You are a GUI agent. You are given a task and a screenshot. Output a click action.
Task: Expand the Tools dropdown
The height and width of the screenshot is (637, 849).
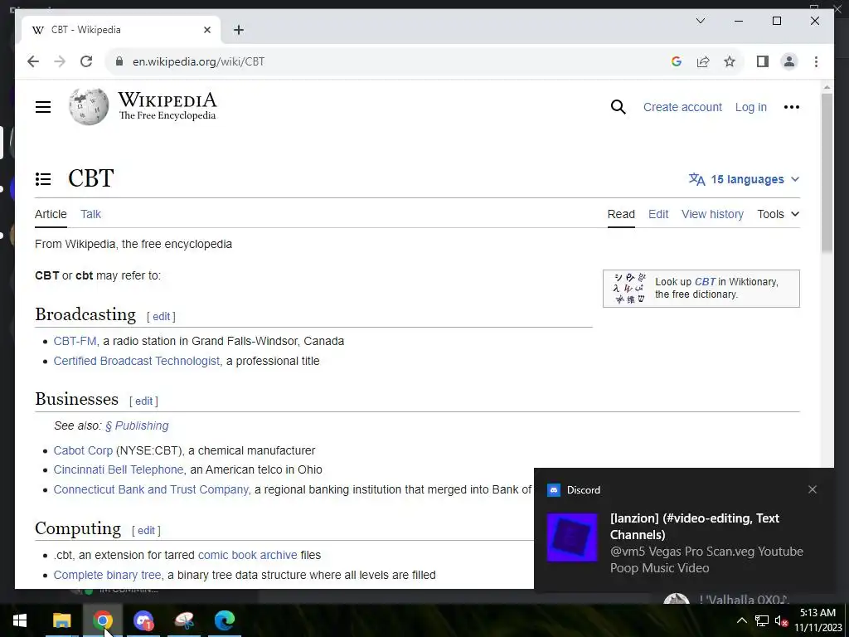(778, 214)
